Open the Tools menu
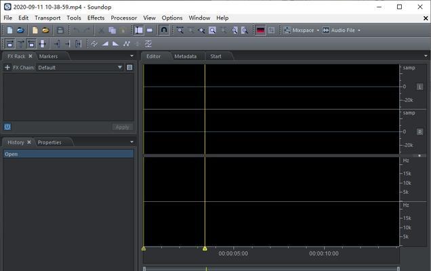The image size is (431, 271). point(74,18)
